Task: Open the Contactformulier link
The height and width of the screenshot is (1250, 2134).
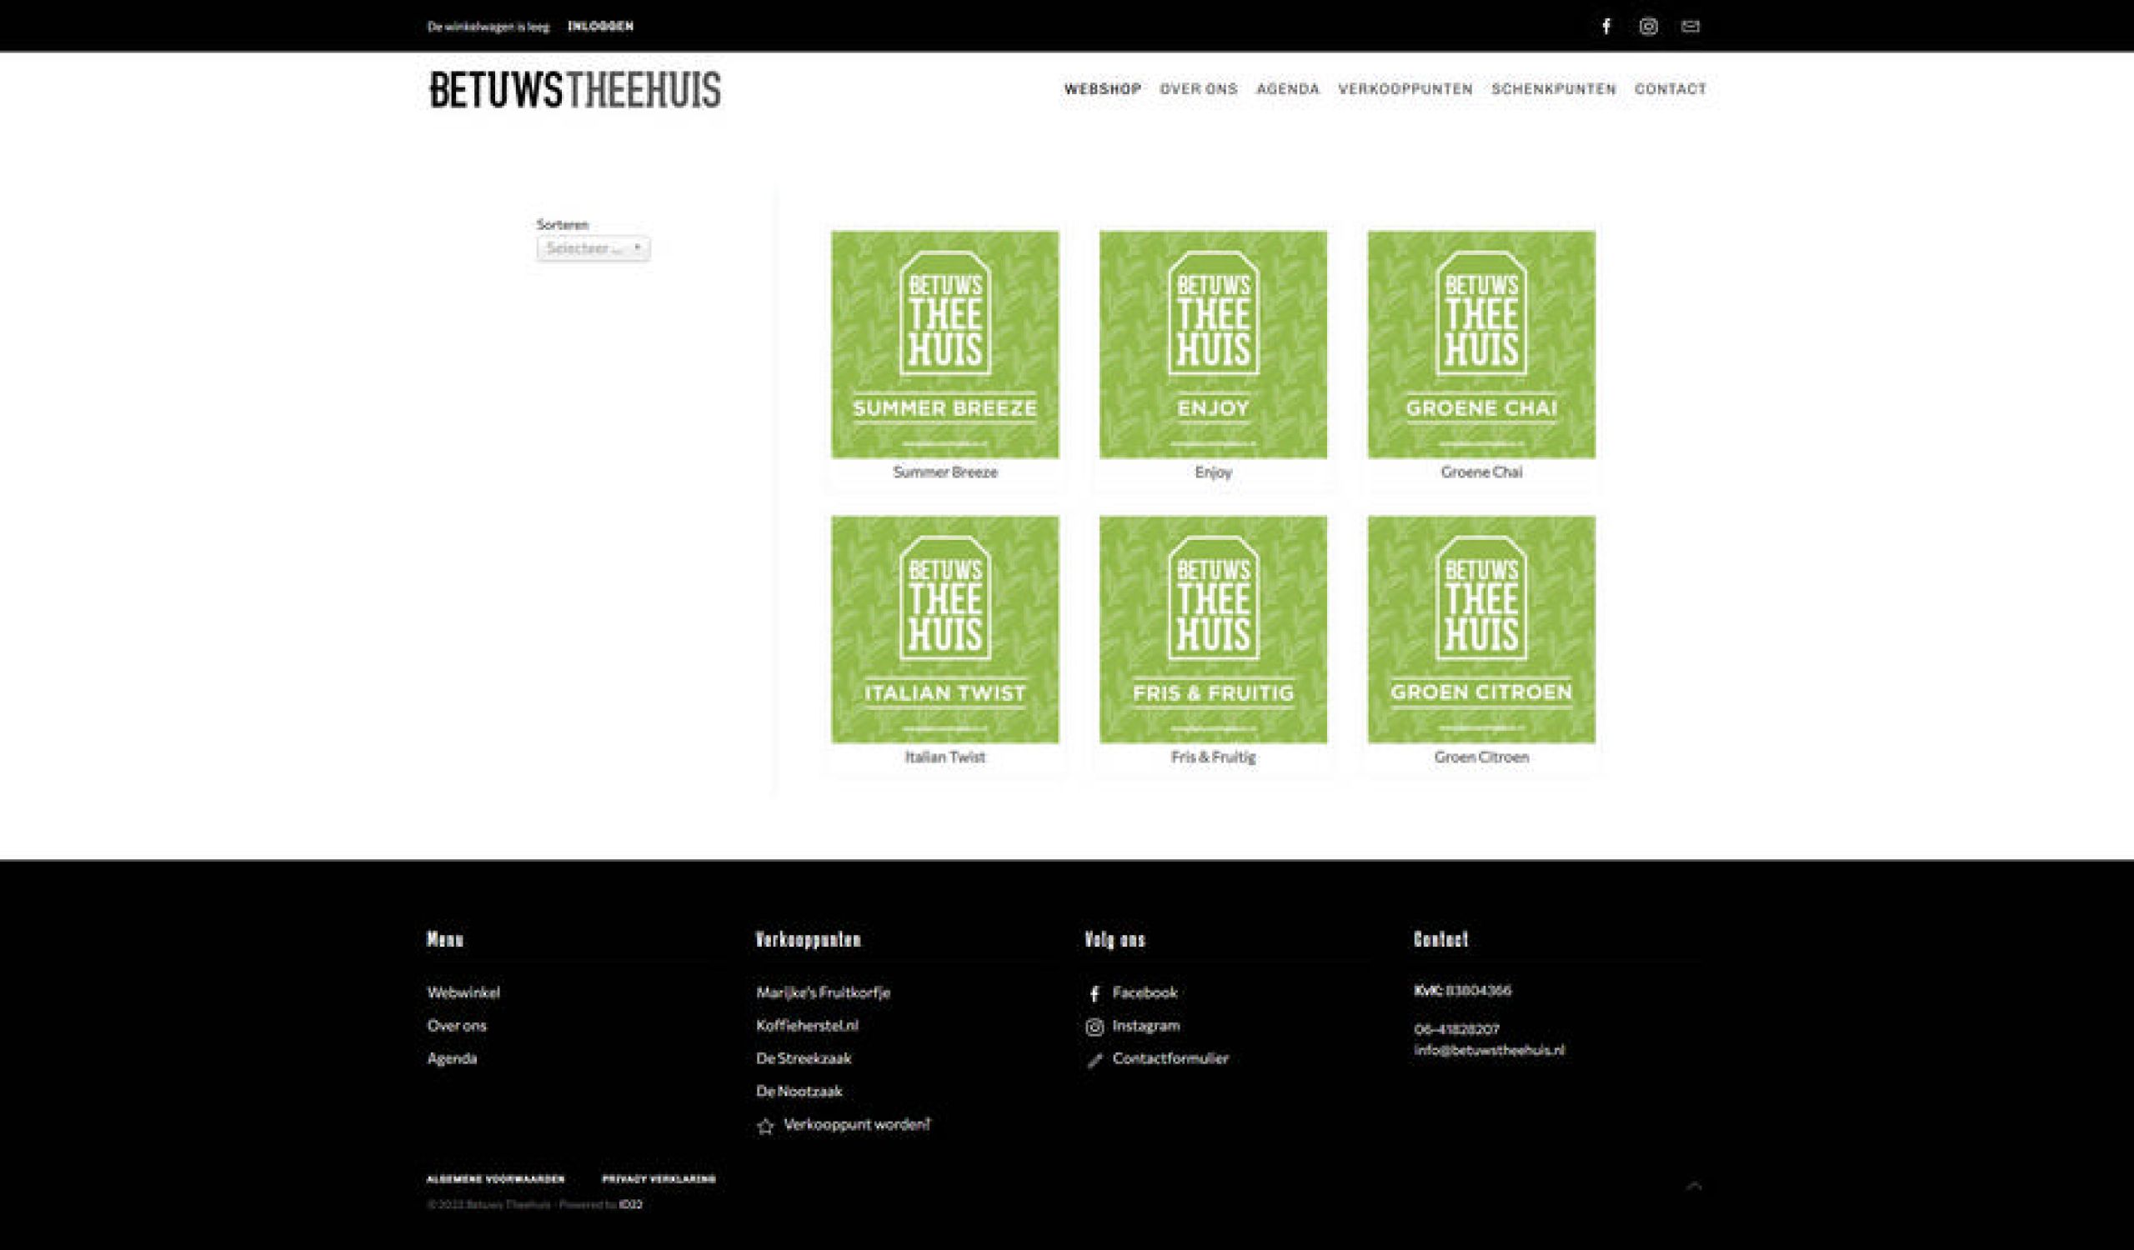Action: pyautogui.click(x=1170, y=1058)
